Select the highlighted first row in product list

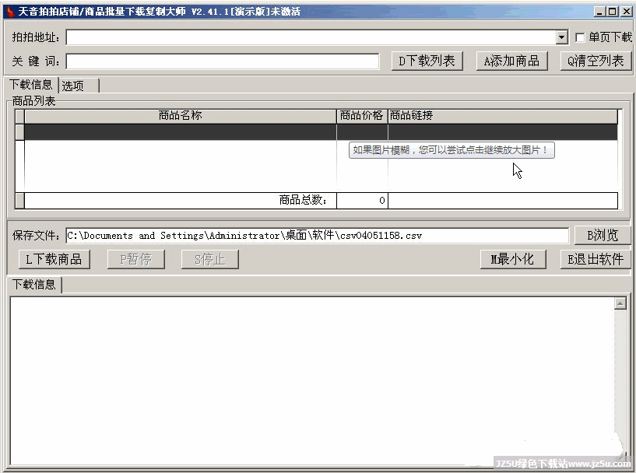(x=321, y=132)
